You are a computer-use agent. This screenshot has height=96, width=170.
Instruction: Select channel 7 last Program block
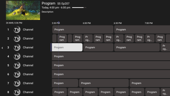coord(150,83)
